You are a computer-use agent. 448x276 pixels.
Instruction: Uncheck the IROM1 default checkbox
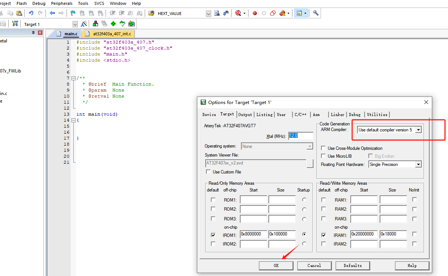[213, 235]
